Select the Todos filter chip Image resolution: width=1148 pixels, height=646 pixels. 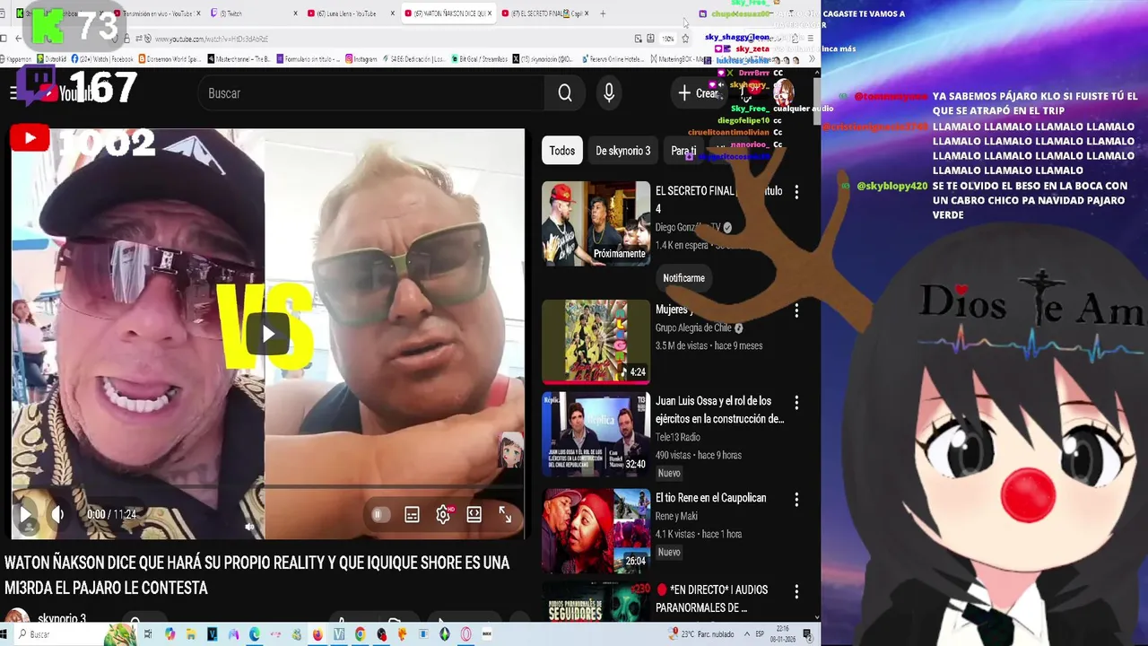[562, 151]
